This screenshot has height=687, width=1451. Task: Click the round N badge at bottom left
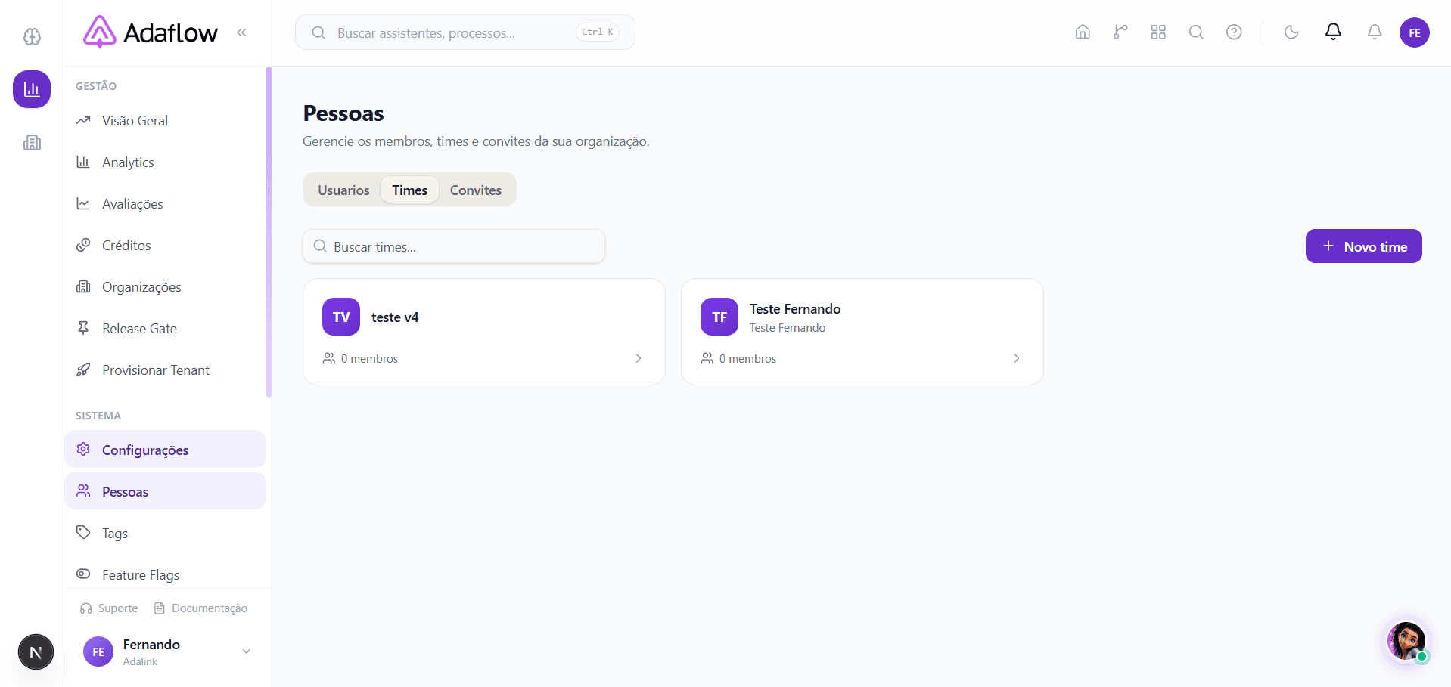pyautogui.click(x=36, y=651)
